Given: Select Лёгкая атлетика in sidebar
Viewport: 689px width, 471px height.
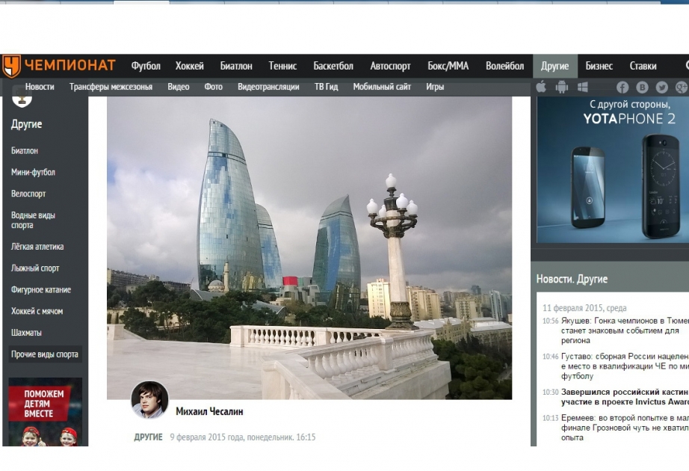Looking at the screenshot, I should pyautogui.click(x=37, y=247).
